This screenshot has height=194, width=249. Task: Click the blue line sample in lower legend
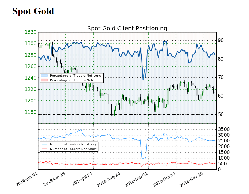(44, 144)
